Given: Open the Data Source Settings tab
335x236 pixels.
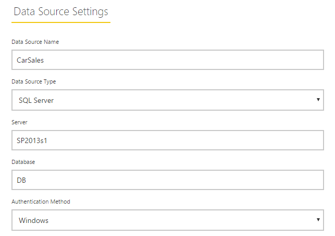Looking at the screenshot, I should point(61,12).
